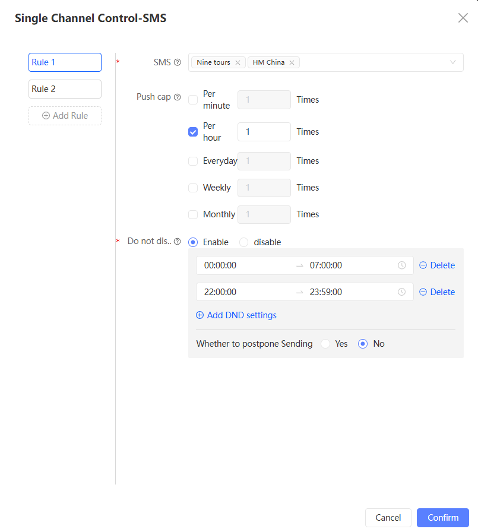Click the Add Rule button
478x532 pixels.
click(65, 116)
